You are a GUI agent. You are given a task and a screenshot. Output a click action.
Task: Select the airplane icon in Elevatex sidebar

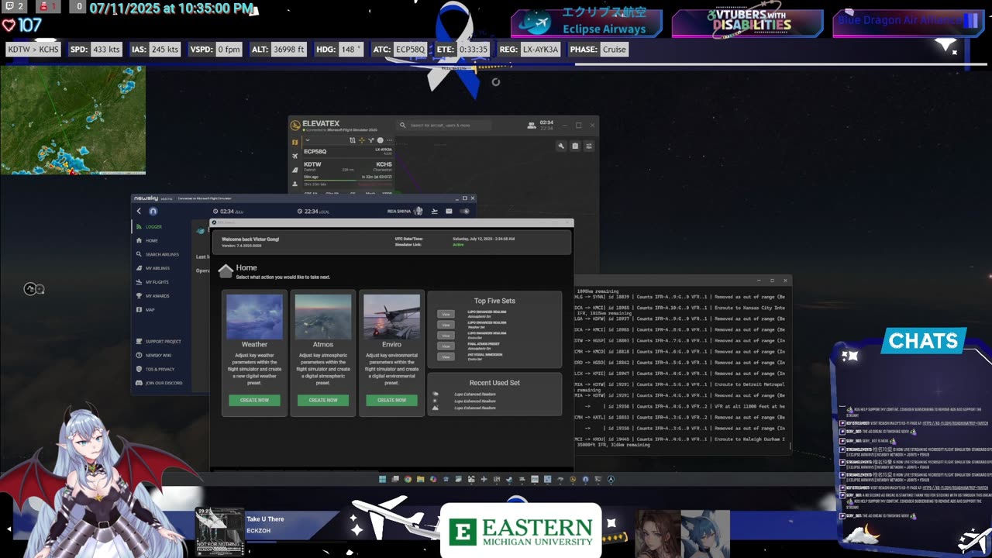tap(294, 156)
